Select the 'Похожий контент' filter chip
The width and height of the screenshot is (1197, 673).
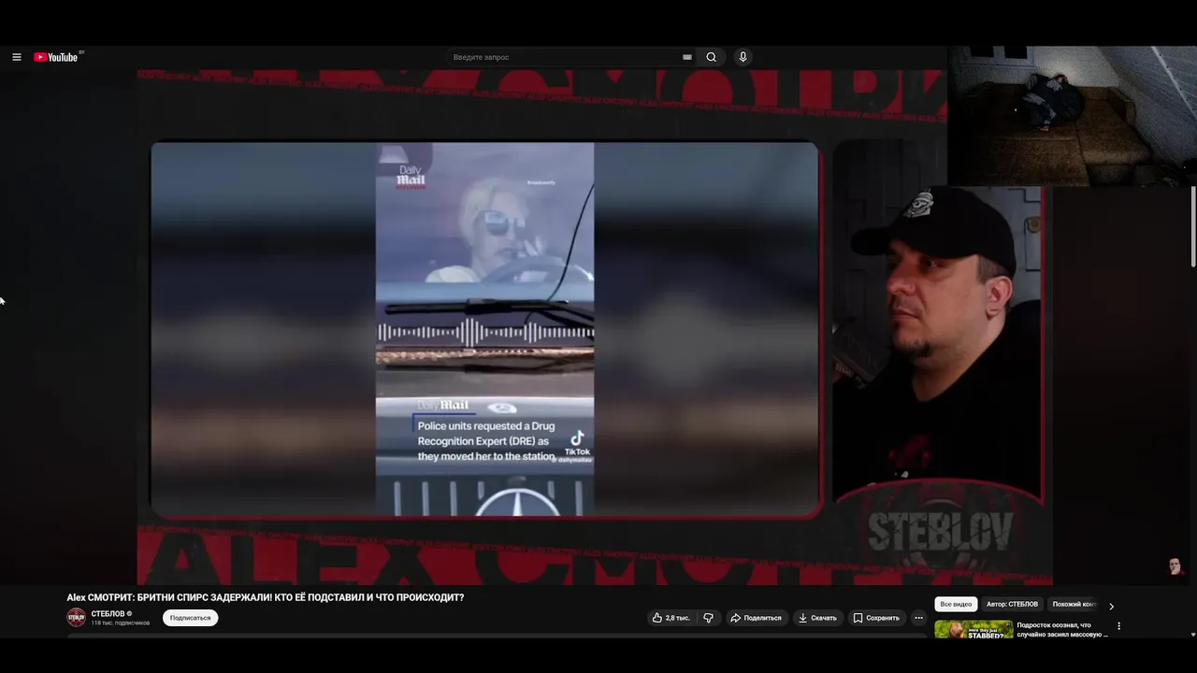point(1074,605)
